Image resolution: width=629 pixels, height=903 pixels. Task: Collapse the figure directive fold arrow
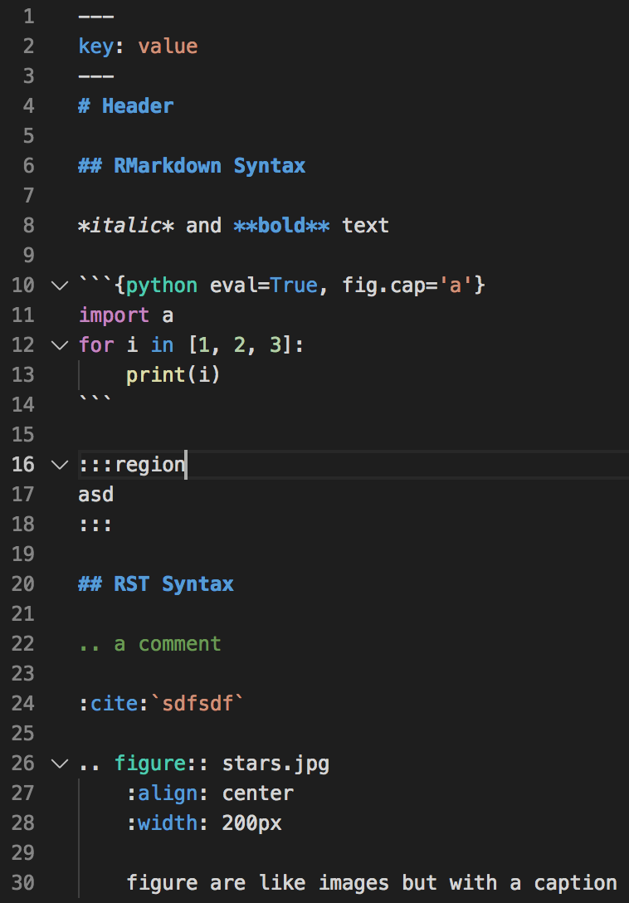tap(60, 764)
